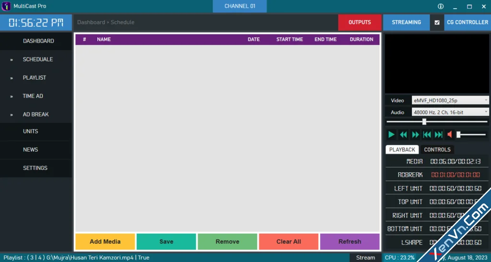Click the Dashboard > Schedule breadcrumb
This screenshot has height=262, width=491.
click(106, 23)
